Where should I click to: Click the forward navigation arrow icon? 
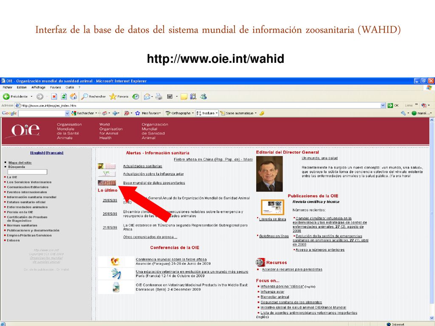coord(40,96)
